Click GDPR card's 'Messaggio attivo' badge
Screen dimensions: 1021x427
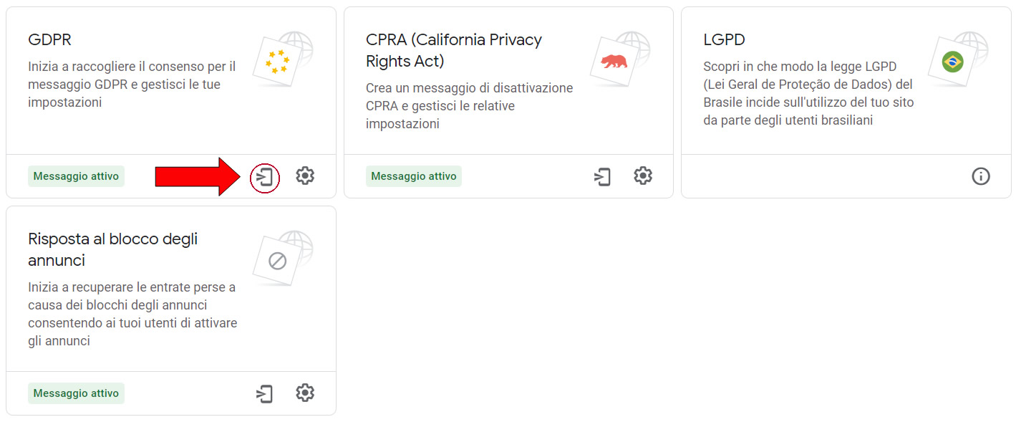pos(77,176)
